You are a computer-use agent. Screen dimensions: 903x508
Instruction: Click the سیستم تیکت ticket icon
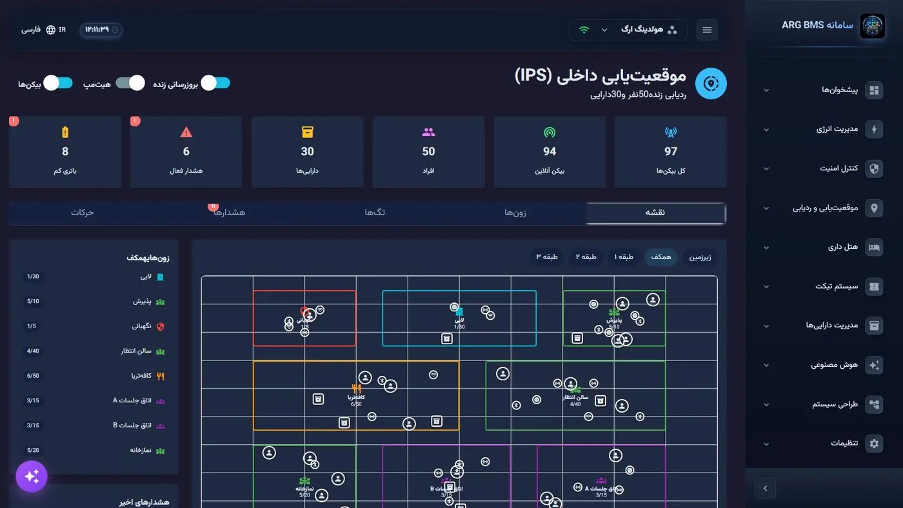click(874, 287)
